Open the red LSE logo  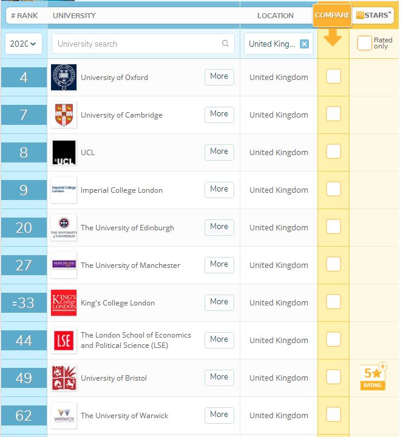(x=64, y=340)
